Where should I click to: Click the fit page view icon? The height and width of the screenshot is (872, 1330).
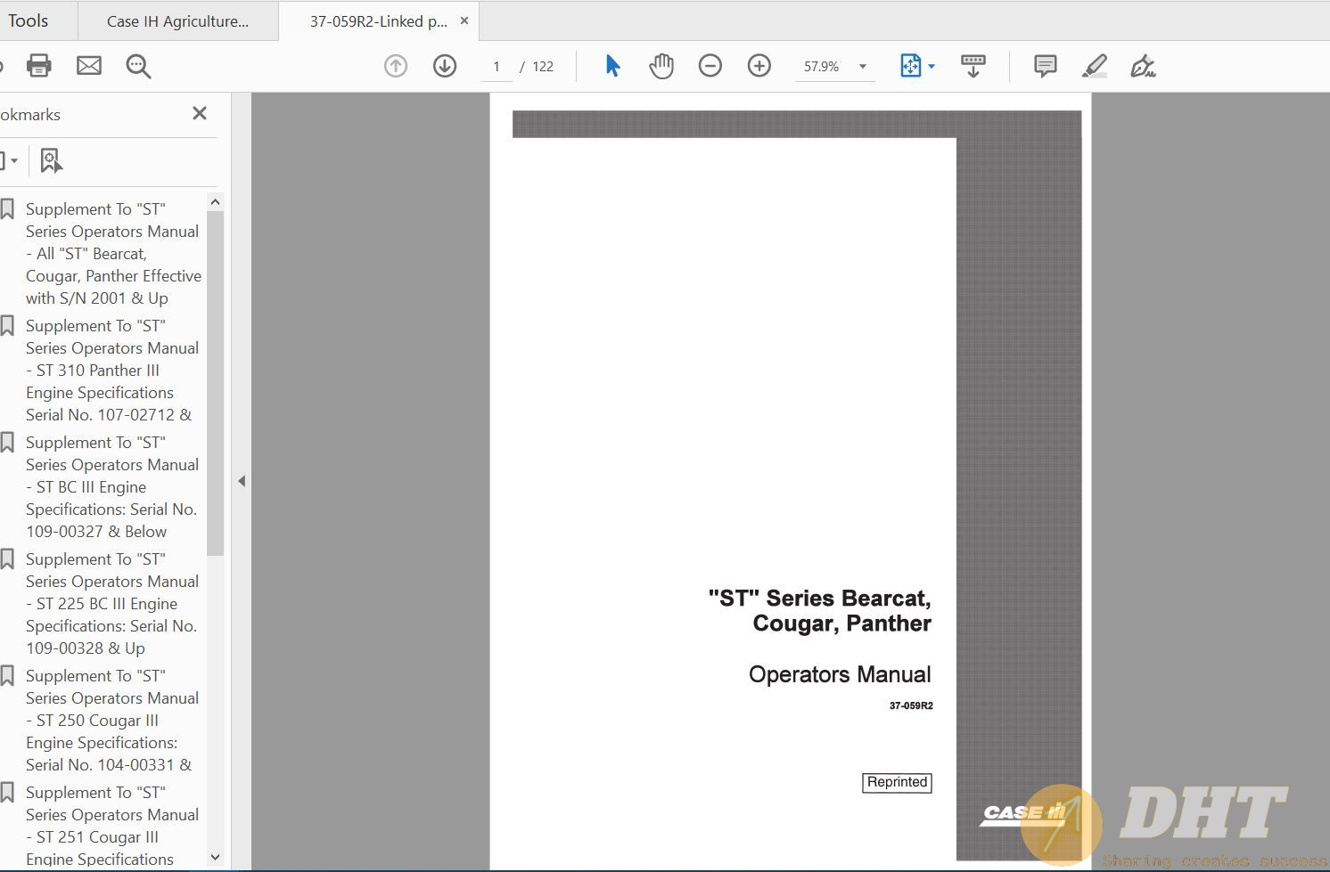910,66
